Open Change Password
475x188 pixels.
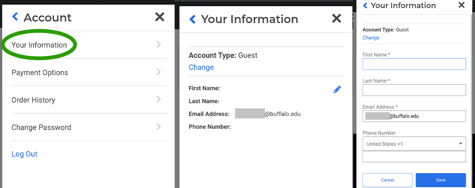point(89,127)
